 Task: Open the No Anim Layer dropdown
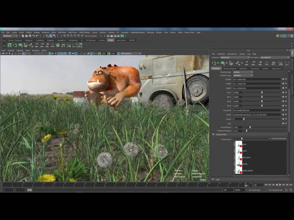[255, 190]
